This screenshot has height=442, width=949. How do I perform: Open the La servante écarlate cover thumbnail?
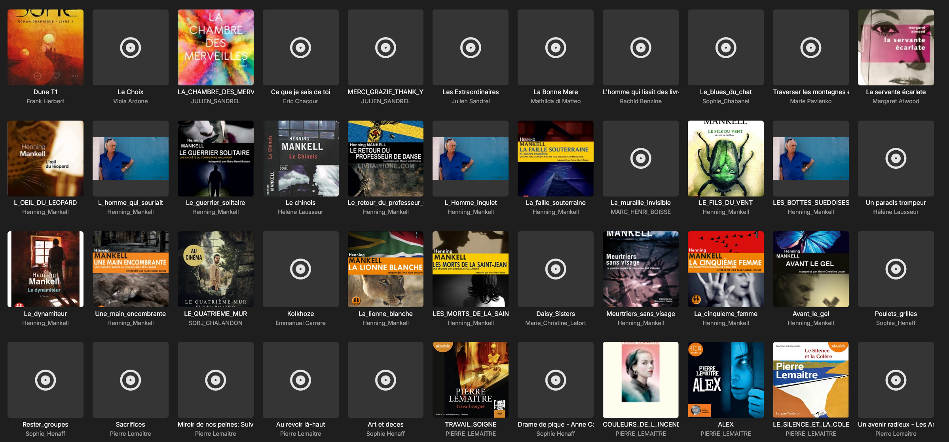(896, 47)
